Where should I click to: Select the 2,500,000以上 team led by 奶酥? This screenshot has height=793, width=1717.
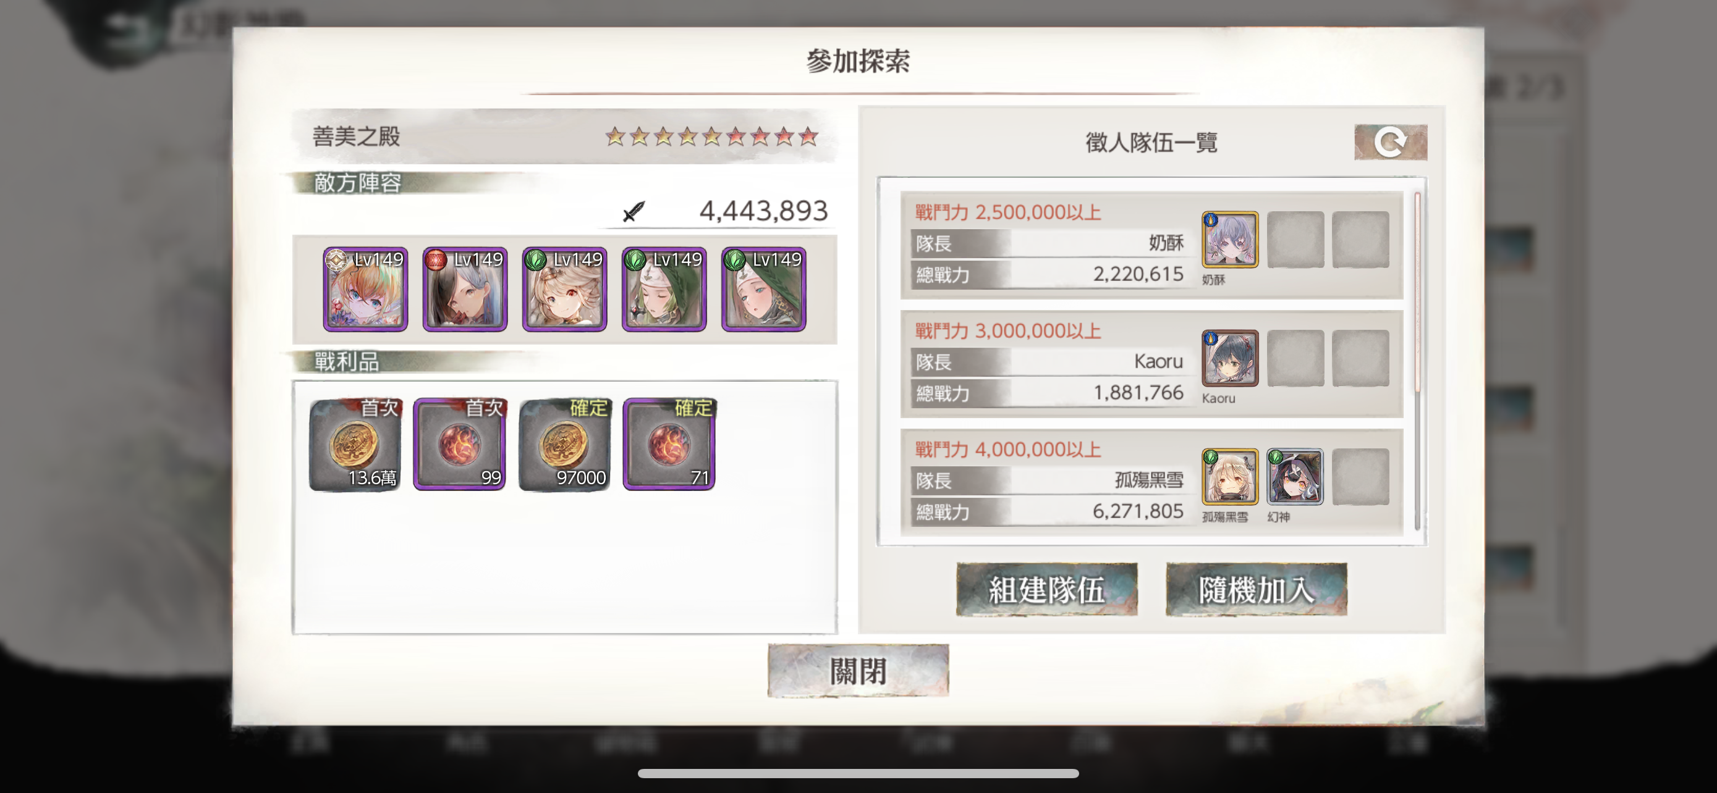[x=1152, y=245]
